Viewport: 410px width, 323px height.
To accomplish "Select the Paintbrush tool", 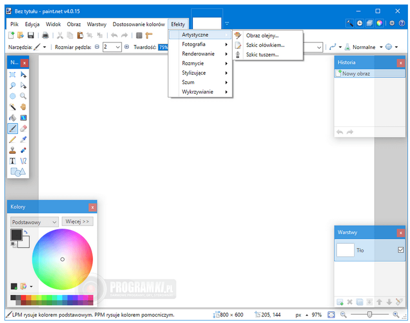I will point(12,128).
